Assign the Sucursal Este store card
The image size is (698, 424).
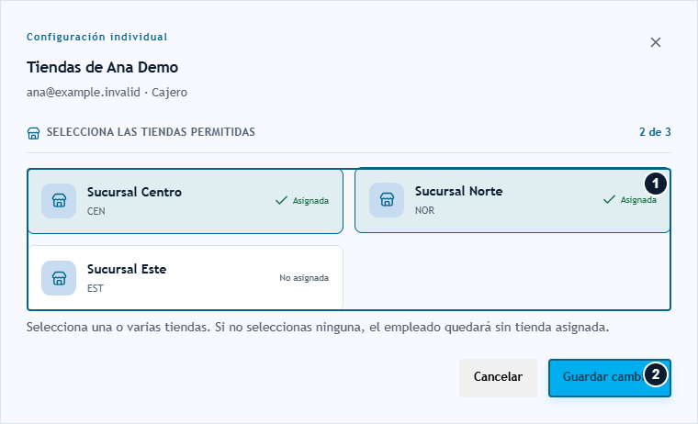(x=186, y=278)
